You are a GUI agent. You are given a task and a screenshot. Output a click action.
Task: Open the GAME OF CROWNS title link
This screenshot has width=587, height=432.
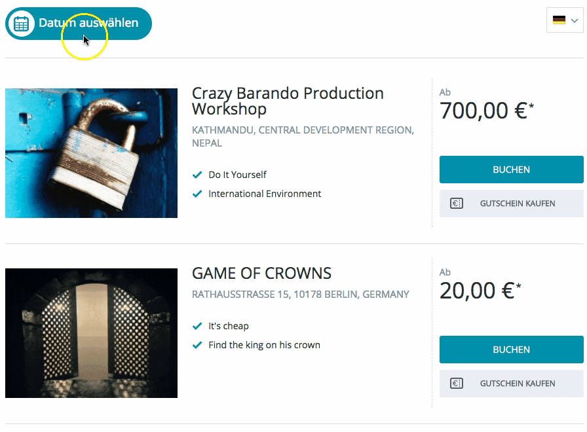click(x=261, y=274)
